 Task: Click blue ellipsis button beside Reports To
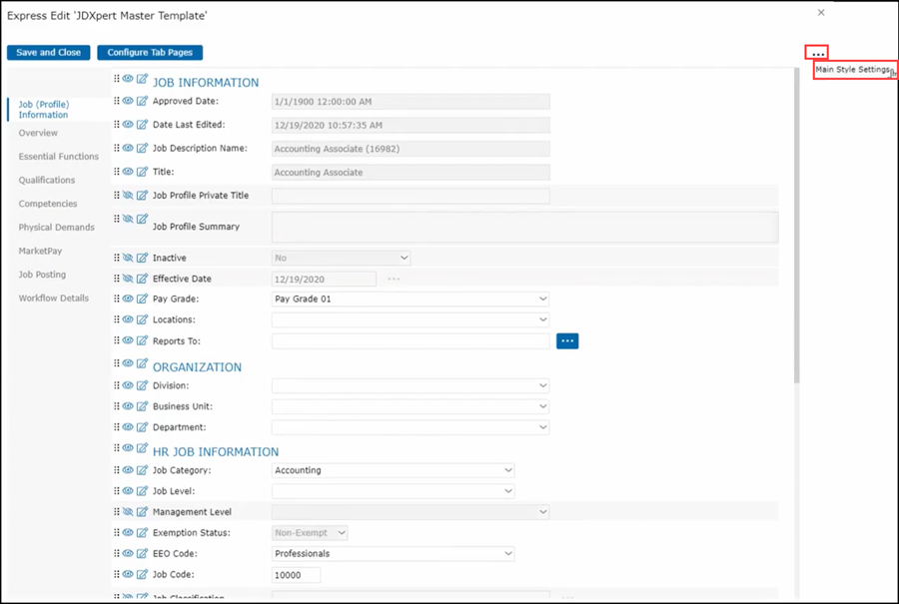tap(567, 341)
